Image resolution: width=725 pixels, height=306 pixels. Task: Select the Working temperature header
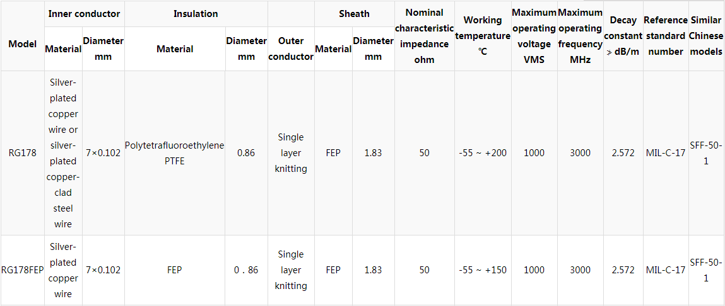point(483,35)
